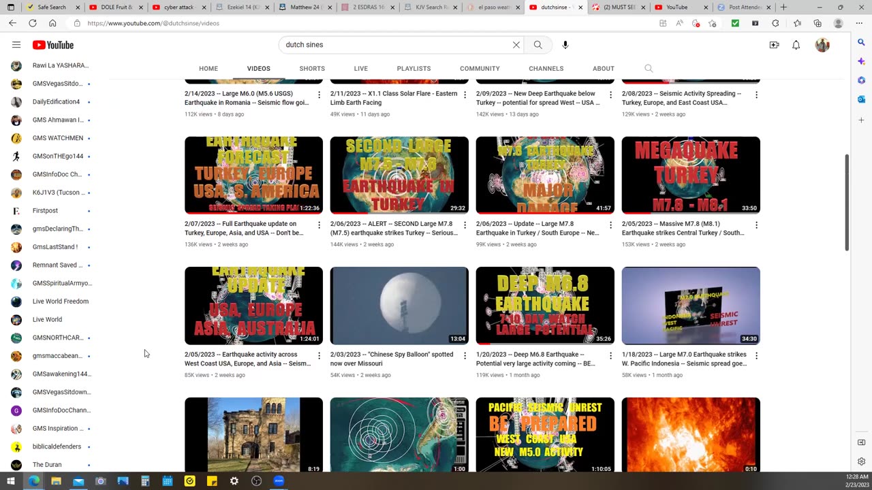Go back with browser back arrow
Viewport: 872px width, 490px height.
click(12, 22)
